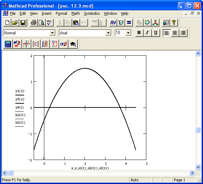
Task: Open the View menu
Action: click(34, 13)
